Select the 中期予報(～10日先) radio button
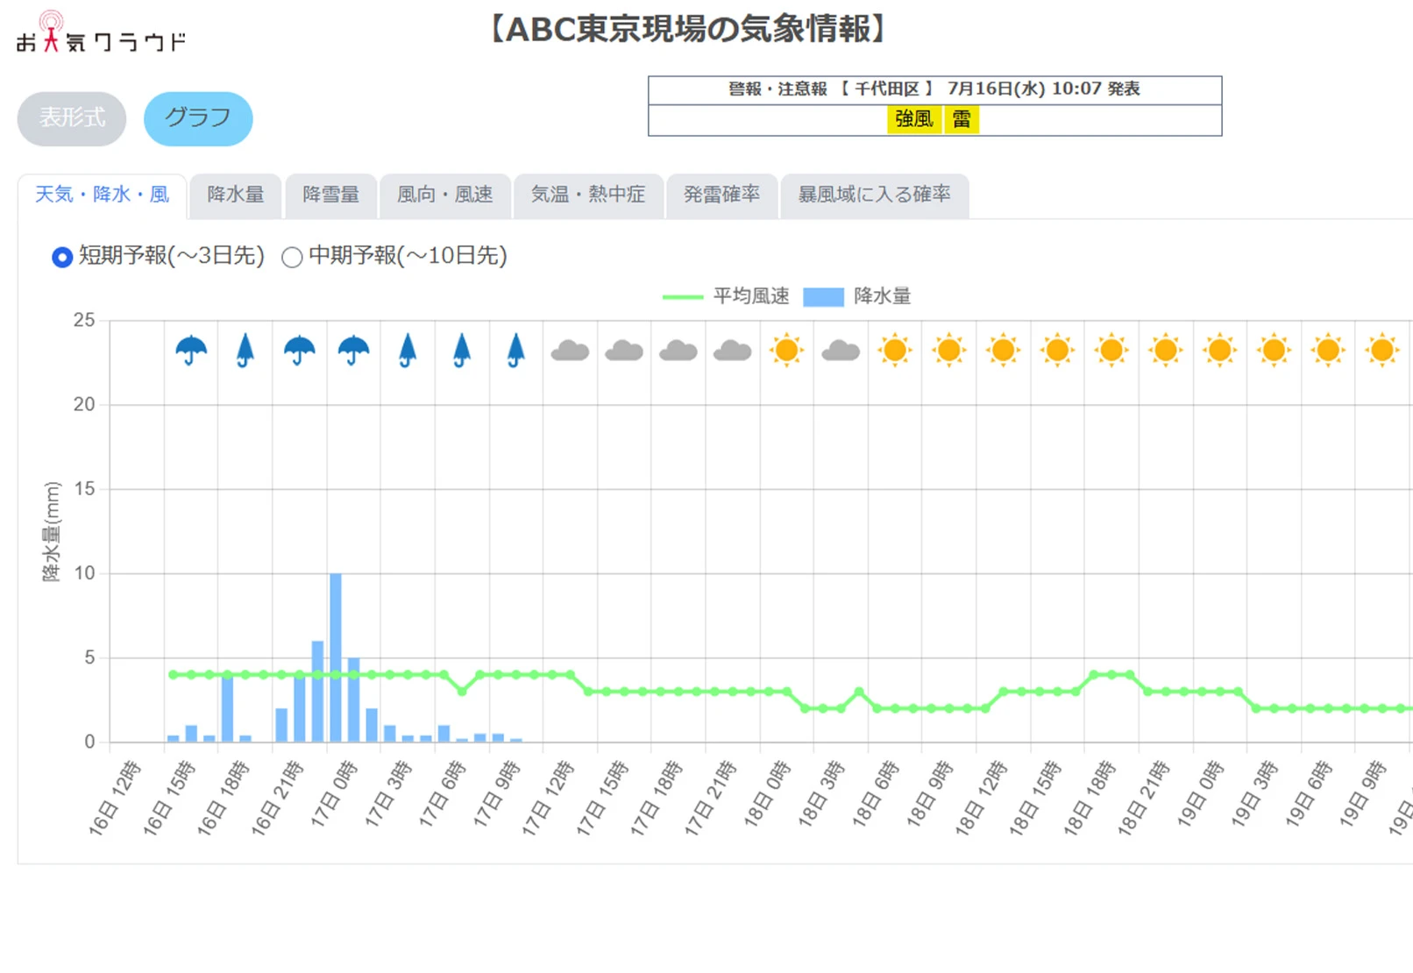The width and height of the screenshot is (1413, 973). tap(292, 257)
